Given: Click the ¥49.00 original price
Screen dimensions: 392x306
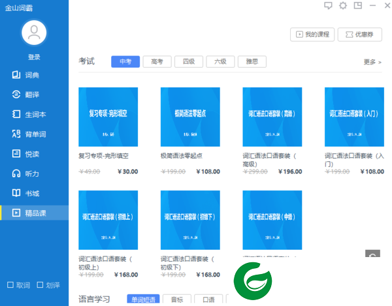Looking at the screenshot, I should [90, 172].
